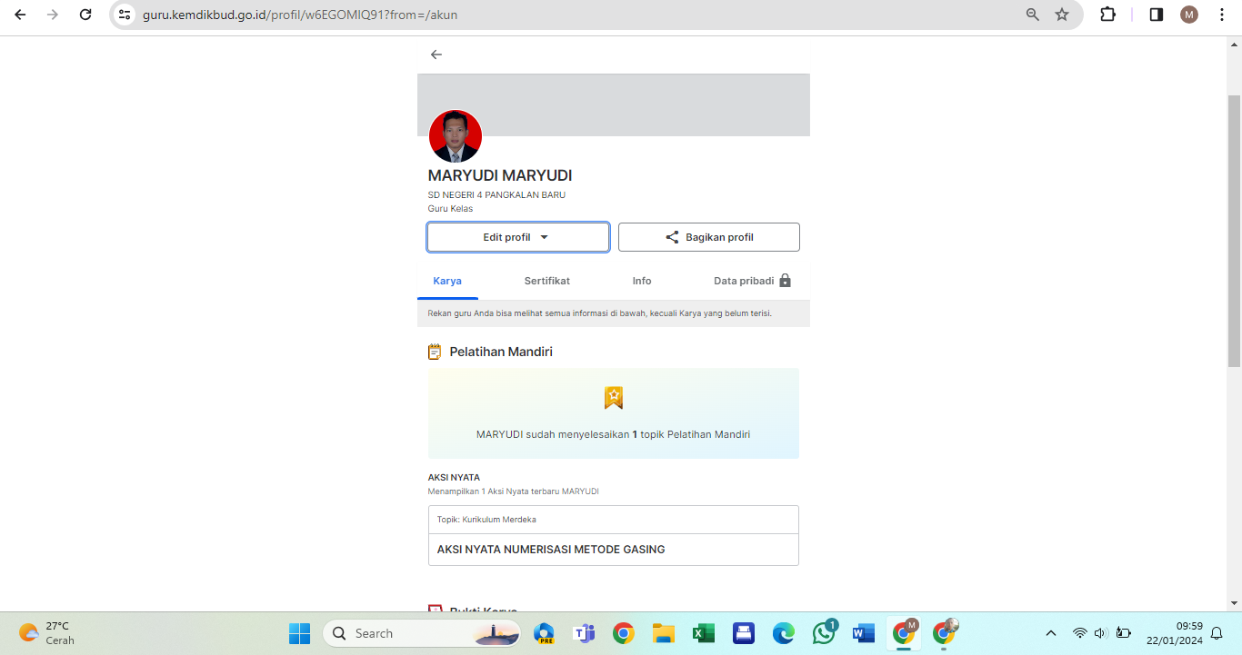Reload the page with browser refresh icon
The image size is (1242, 655).
[x=85, y=15]
